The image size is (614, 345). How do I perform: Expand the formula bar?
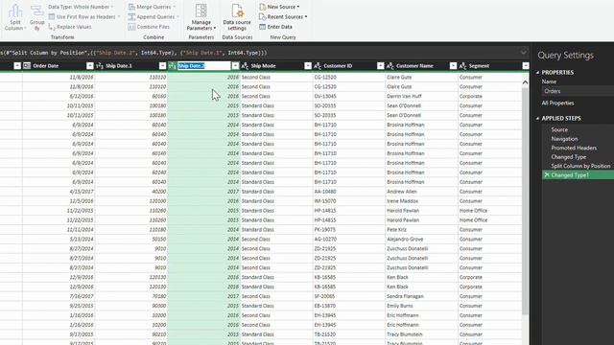click(524, 53)
